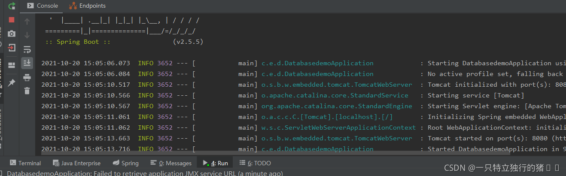Switch to the Console tab
566x176 pixels.
tap(43, 6)
